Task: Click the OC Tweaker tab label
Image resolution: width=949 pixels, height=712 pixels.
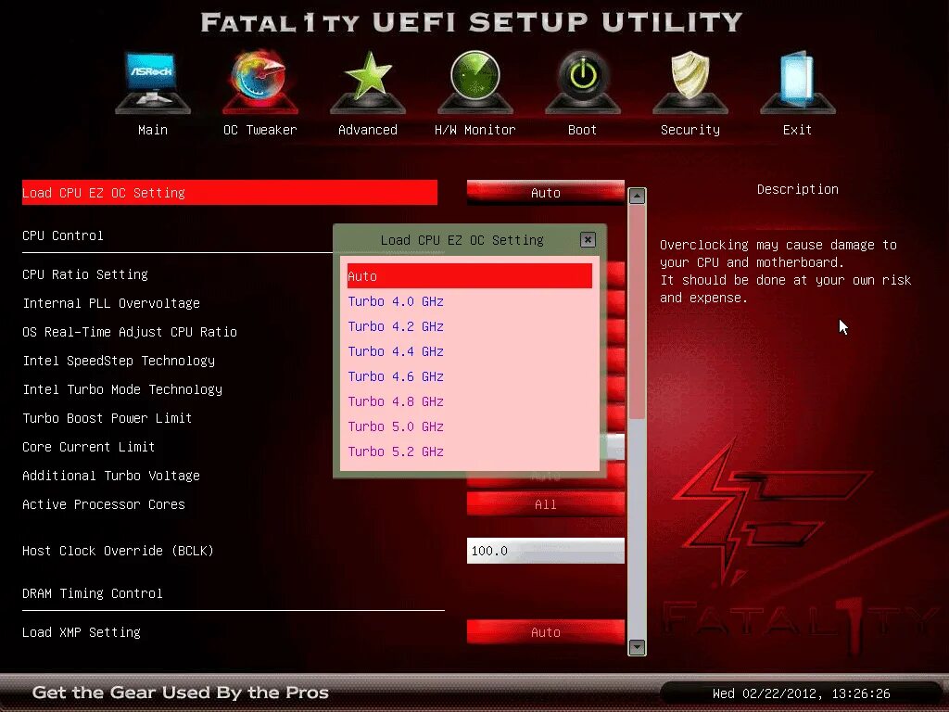Action: point(260,130)
